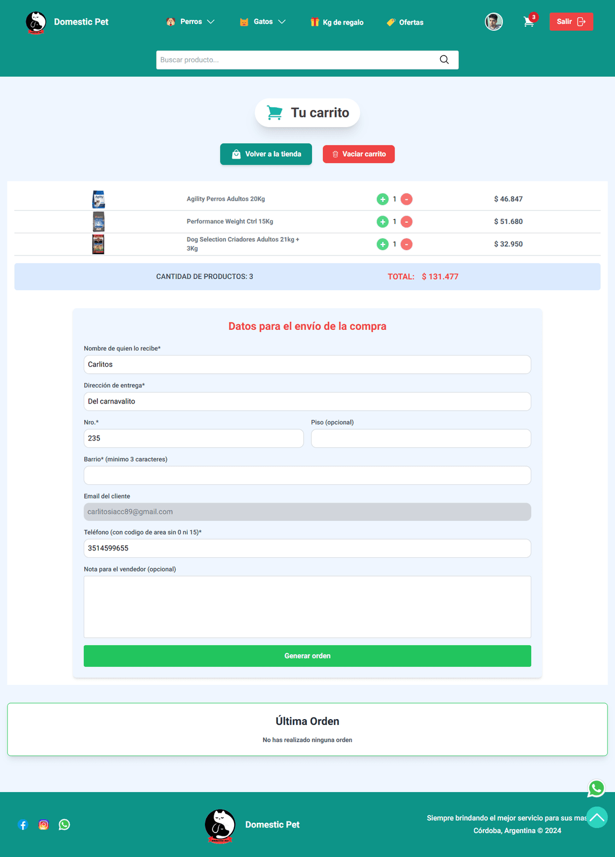This screenshot has width=615, height=857.
Task: Open the Kg de regalo section
Action: 337,22
